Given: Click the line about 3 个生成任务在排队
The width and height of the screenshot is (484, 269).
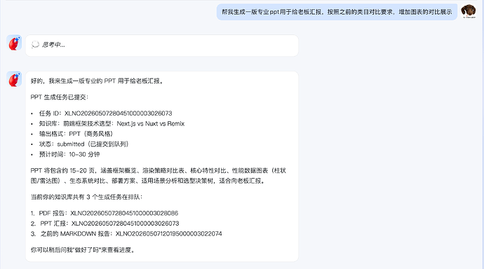Looking at the screenshot, I should tap(87, 197).
